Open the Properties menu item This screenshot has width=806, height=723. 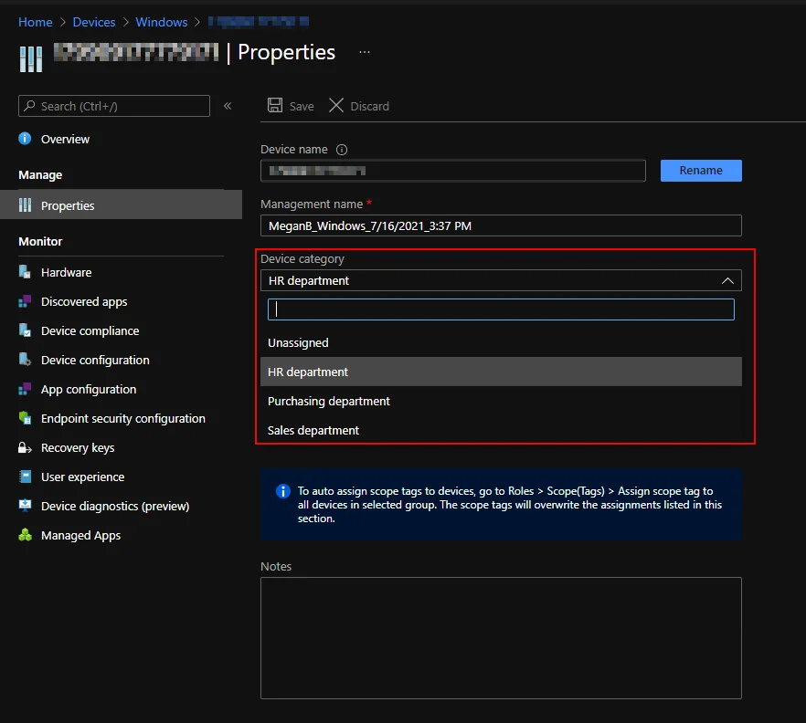(122, 205)
